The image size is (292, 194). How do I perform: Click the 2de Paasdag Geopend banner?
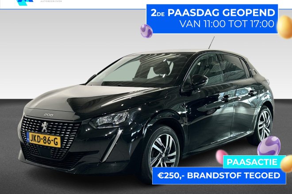(212, 19)
